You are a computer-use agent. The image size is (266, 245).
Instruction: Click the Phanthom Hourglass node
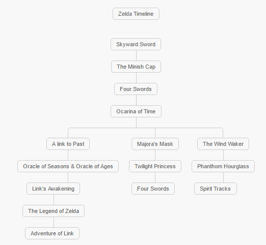[223, 166]
